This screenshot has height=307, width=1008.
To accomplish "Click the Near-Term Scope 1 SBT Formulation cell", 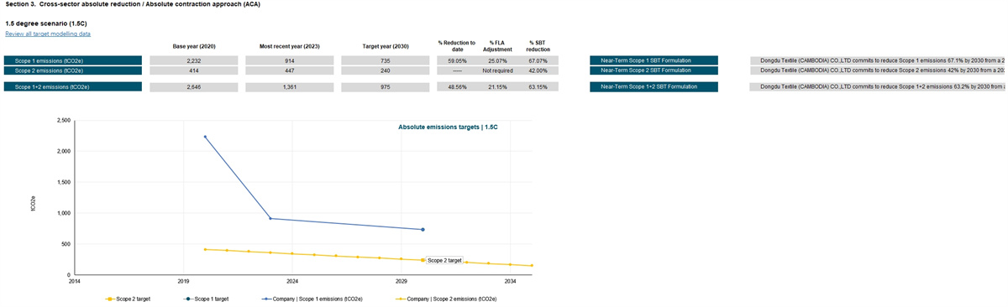I will pos(654,60).
